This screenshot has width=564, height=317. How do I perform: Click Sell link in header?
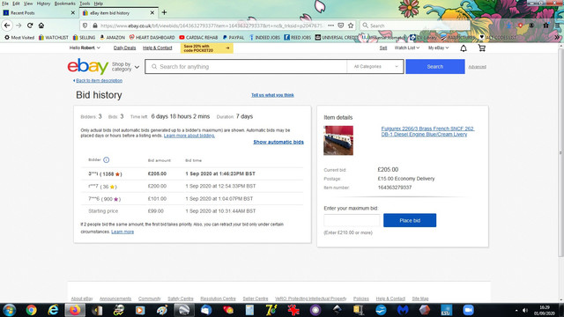(x=383, y=48)
